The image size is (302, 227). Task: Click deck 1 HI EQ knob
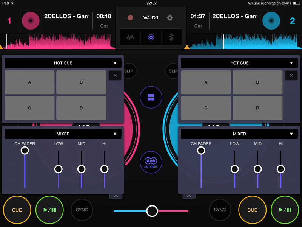coord(105,169)
